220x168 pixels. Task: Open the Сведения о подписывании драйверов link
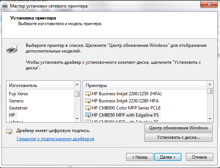click(x=55, y=139)
